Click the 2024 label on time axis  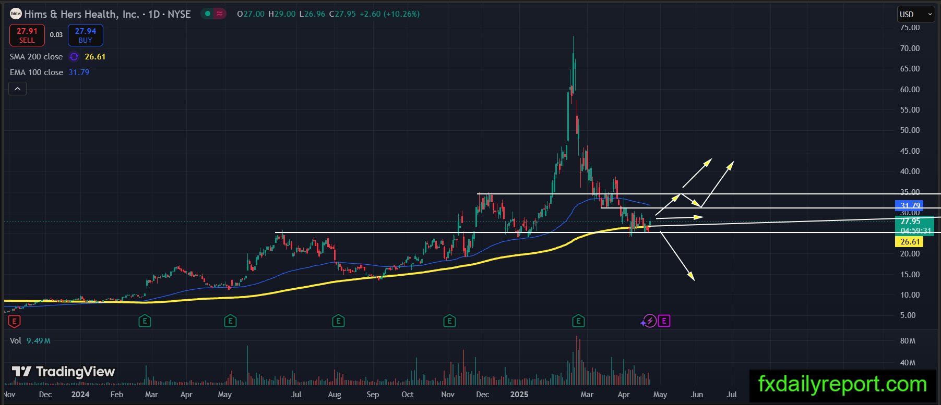(x=80, y=395)
